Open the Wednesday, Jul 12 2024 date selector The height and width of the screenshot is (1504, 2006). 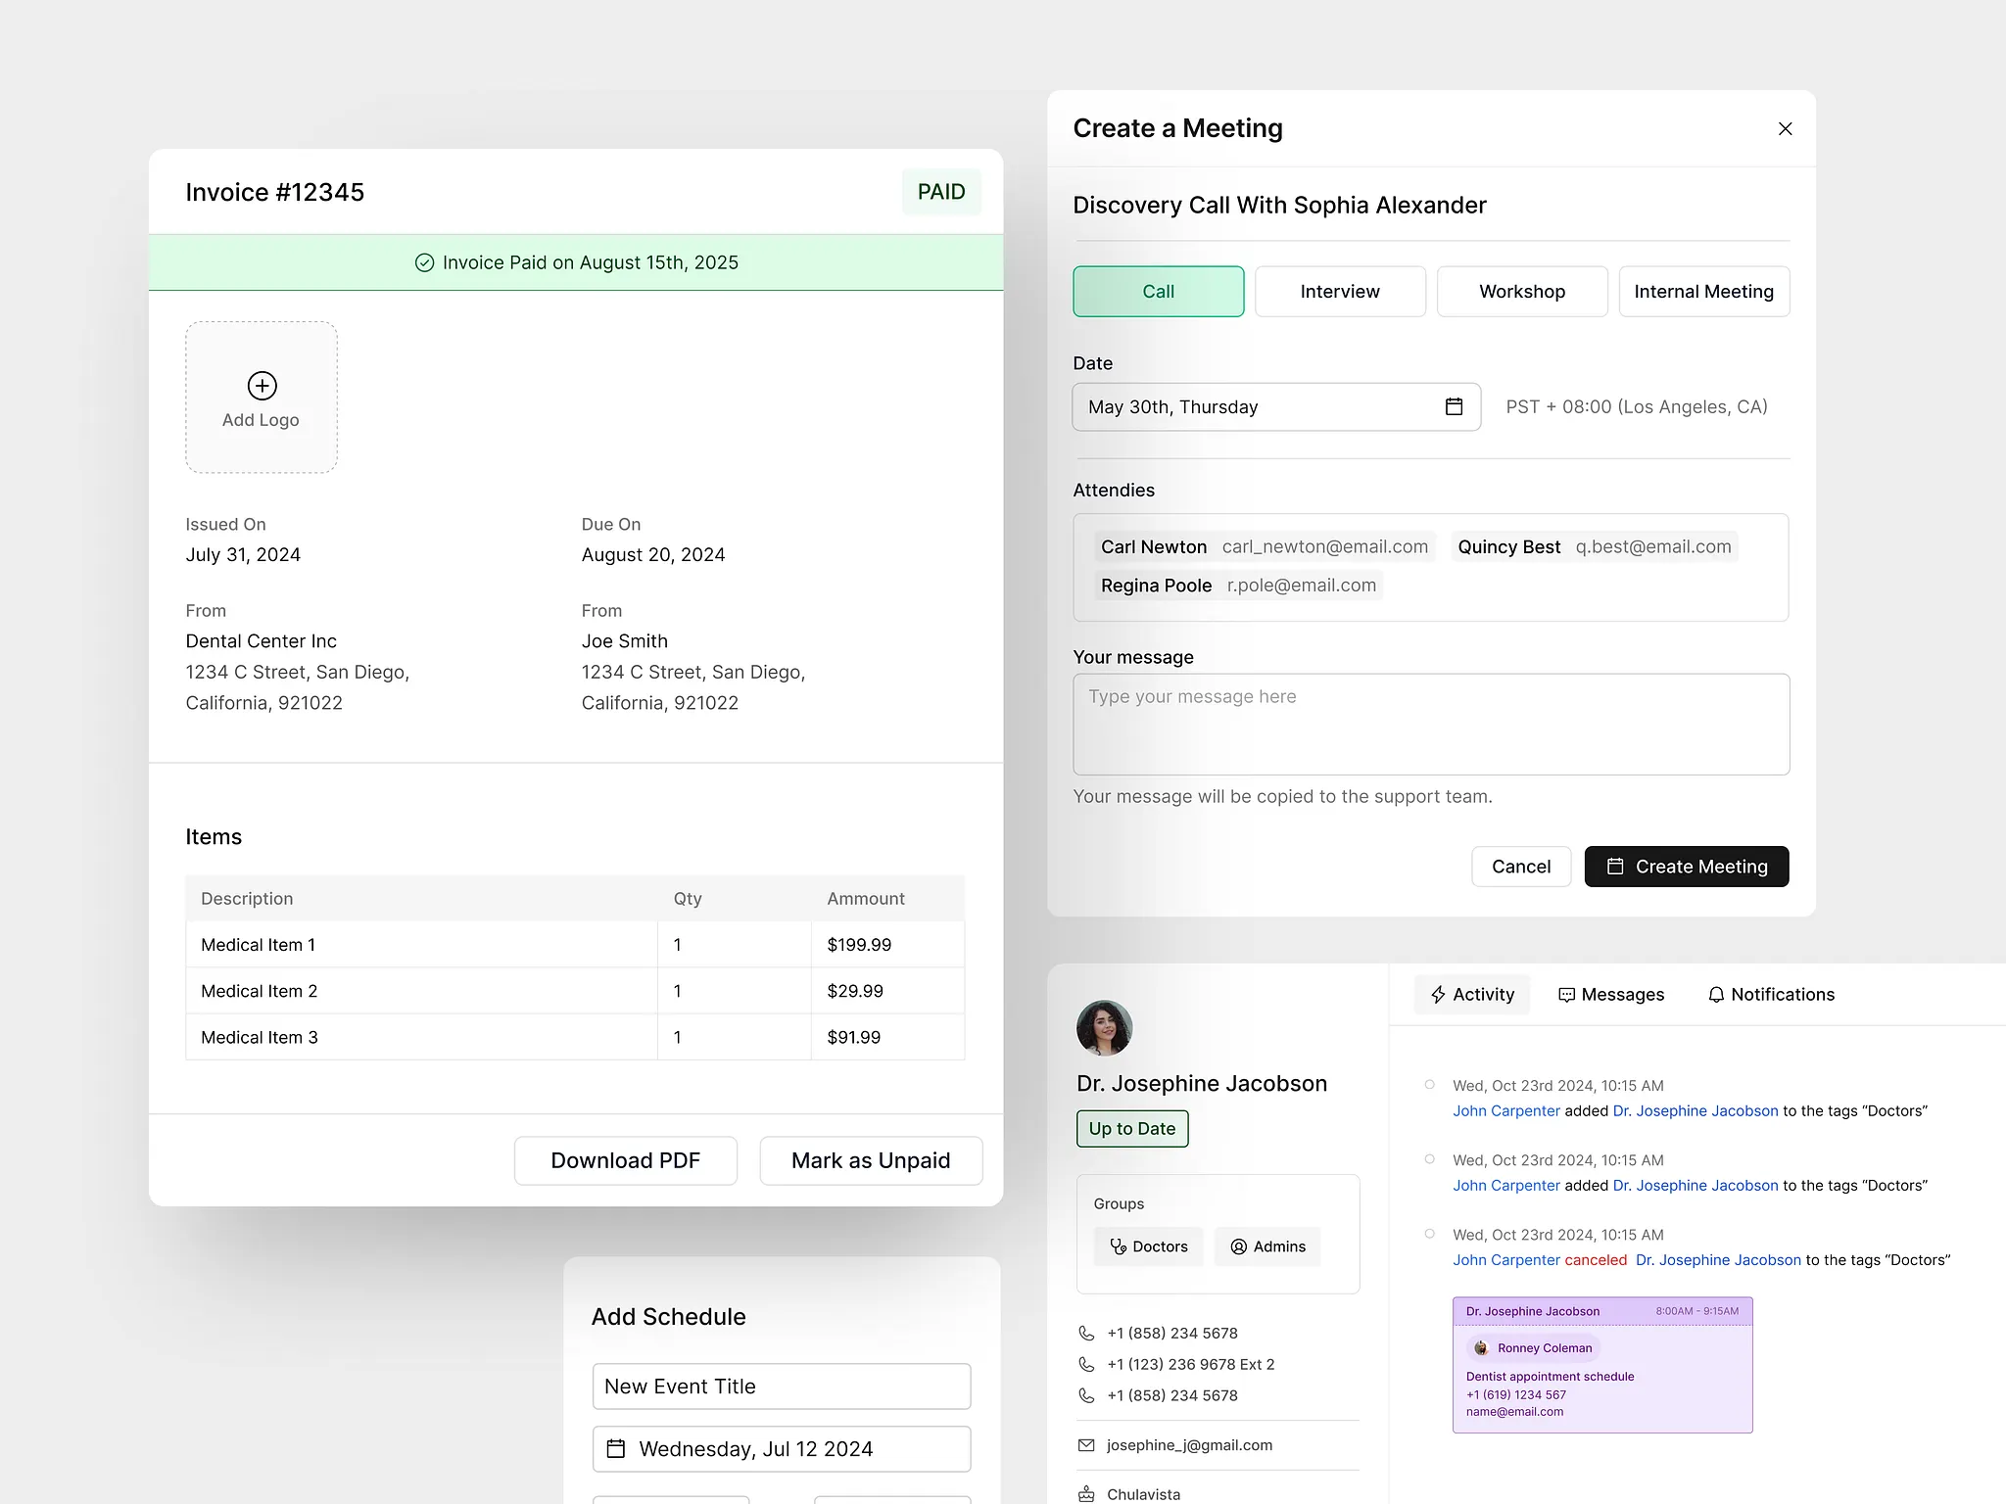[781, 1449]
